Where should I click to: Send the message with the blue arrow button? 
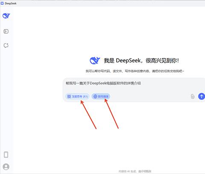202,96
